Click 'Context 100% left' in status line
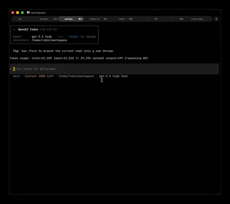 pos(39,76)
